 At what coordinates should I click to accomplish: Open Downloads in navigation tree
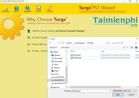tap(57, 61)
